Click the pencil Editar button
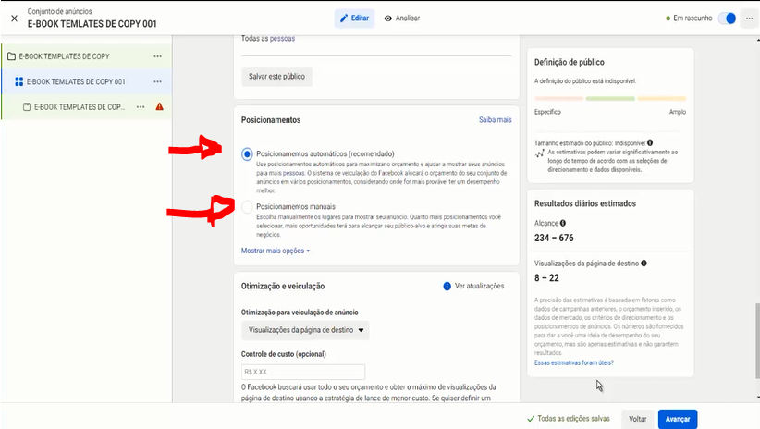 (354, 18)
